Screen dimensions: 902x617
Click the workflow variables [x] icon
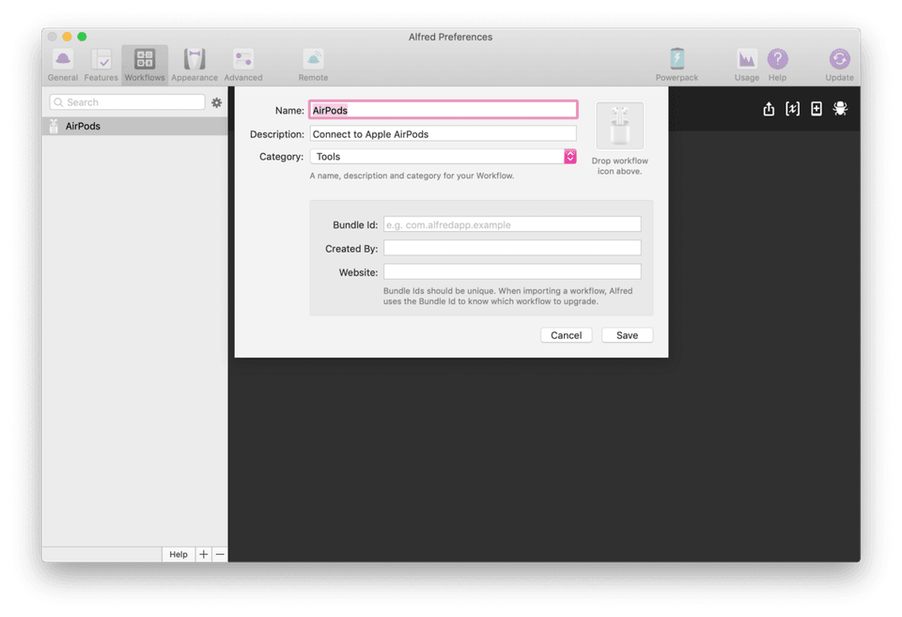[x=792, y=109]
